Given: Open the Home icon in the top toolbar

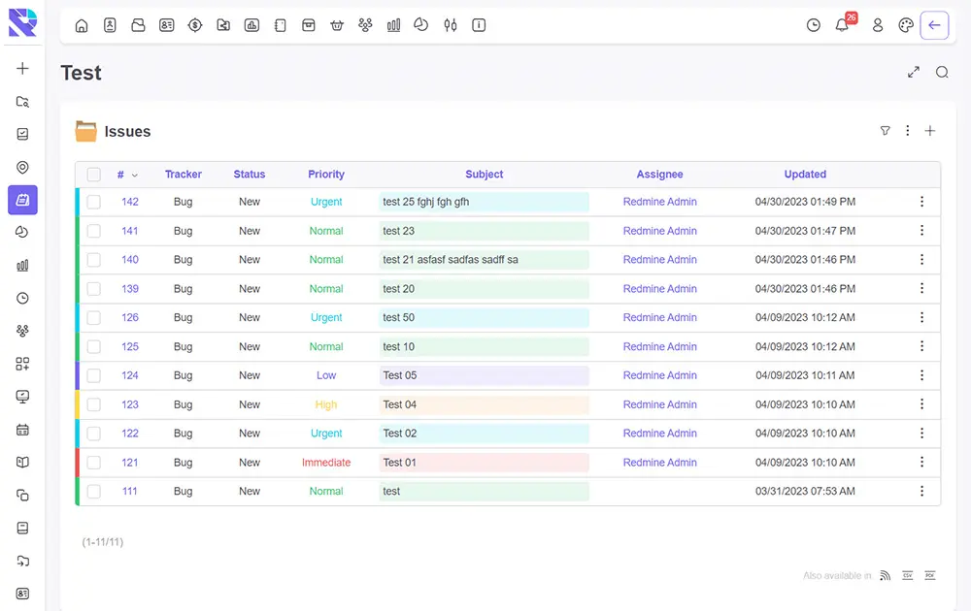Looking at the screenshot, I should click(x=82, y=25).
